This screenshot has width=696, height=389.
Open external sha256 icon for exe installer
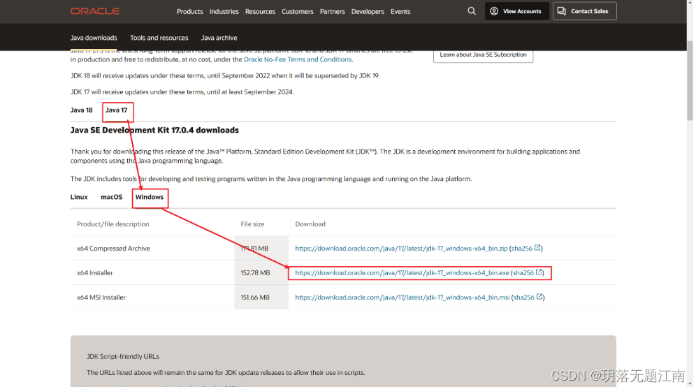539,272
